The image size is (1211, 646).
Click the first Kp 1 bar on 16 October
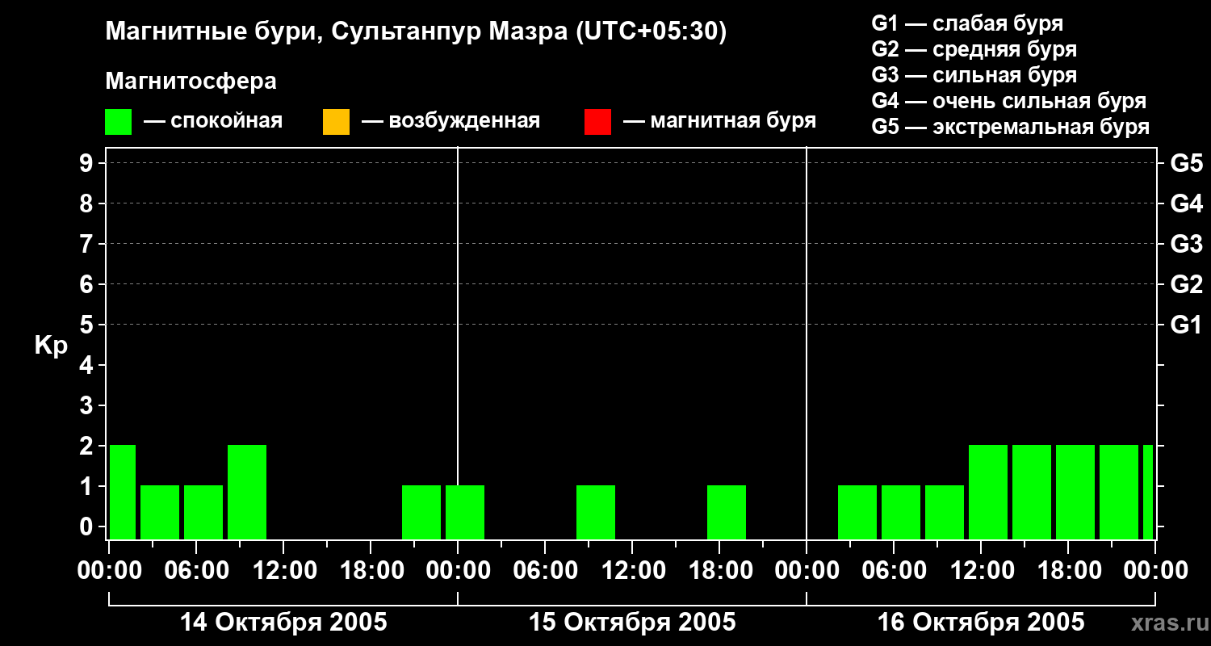pyautogui.click(x=857, y=512)
